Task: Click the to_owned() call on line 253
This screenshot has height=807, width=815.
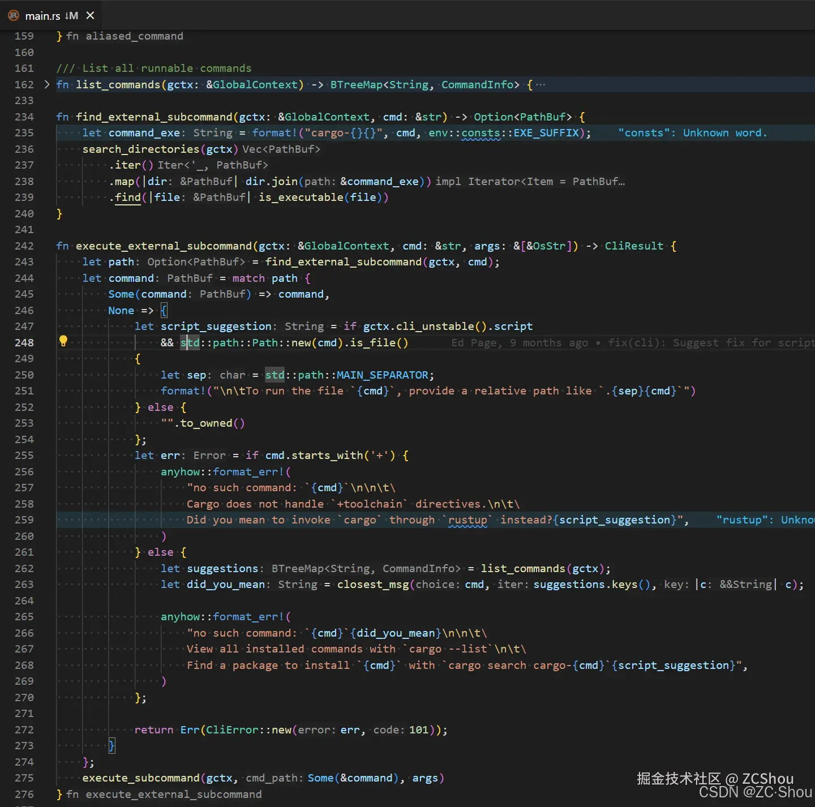Action: click(x=213, y=423)
